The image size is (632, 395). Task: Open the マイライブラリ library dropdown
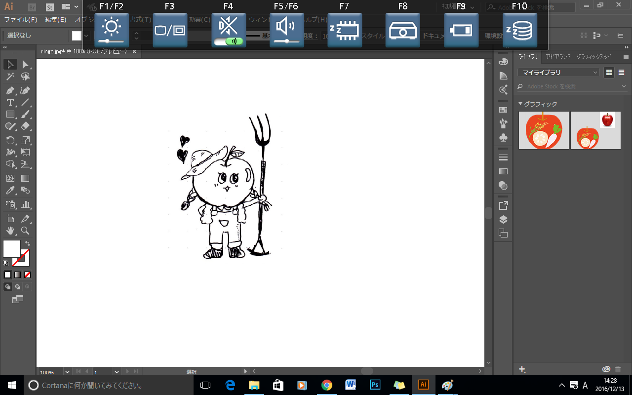point(558,73)
